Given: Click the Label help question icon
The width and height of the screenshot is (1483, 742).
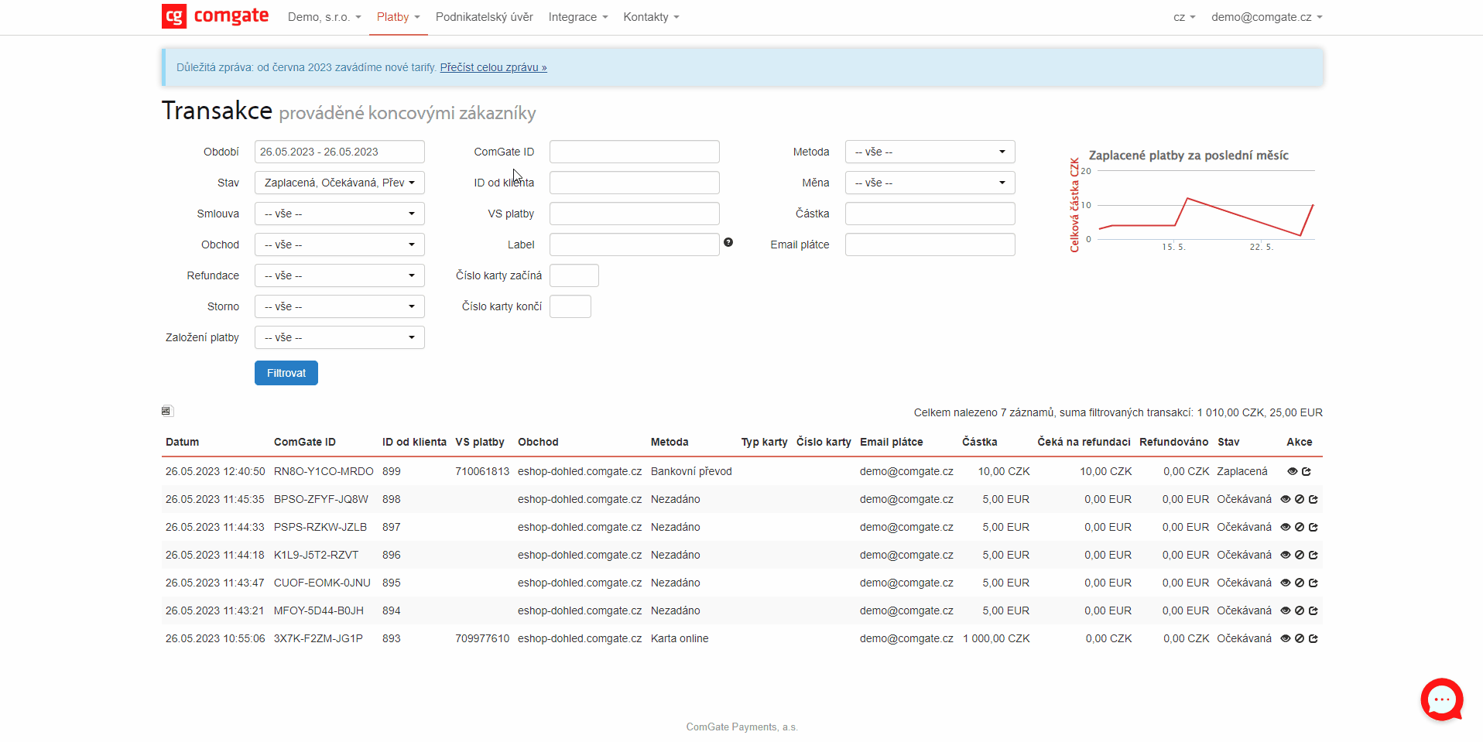Looking at the screenshot, I should coord(728,242).
